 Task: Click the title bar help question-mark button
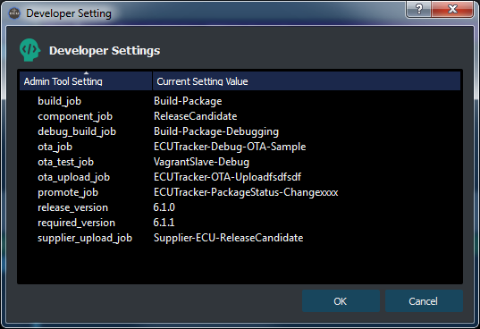[419, 9]
